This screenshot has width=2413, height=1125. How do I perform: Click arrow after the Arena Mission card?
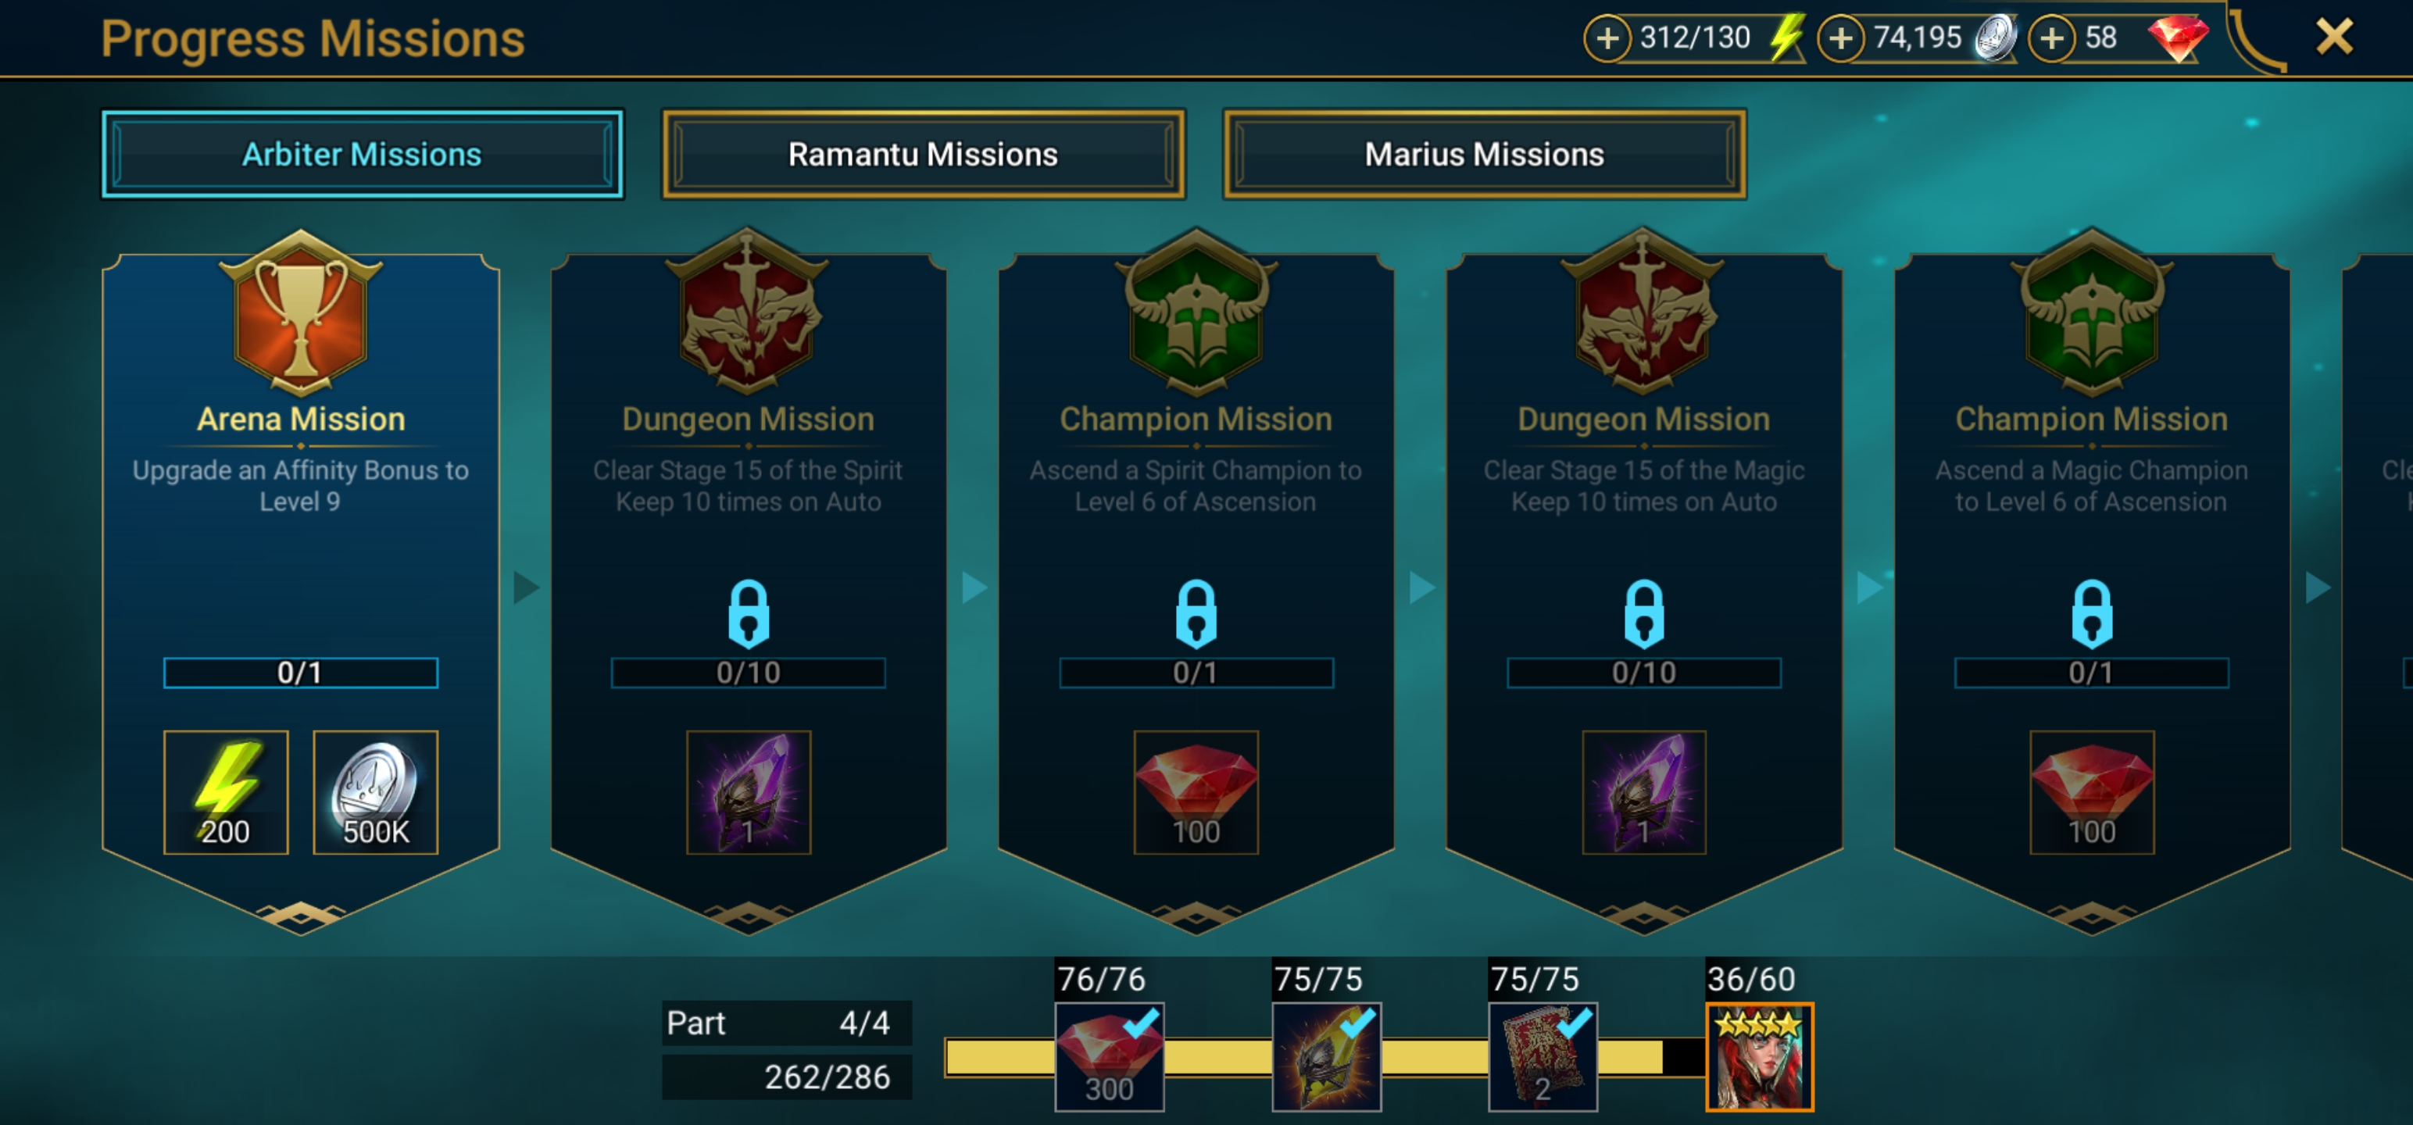[527, 587]
